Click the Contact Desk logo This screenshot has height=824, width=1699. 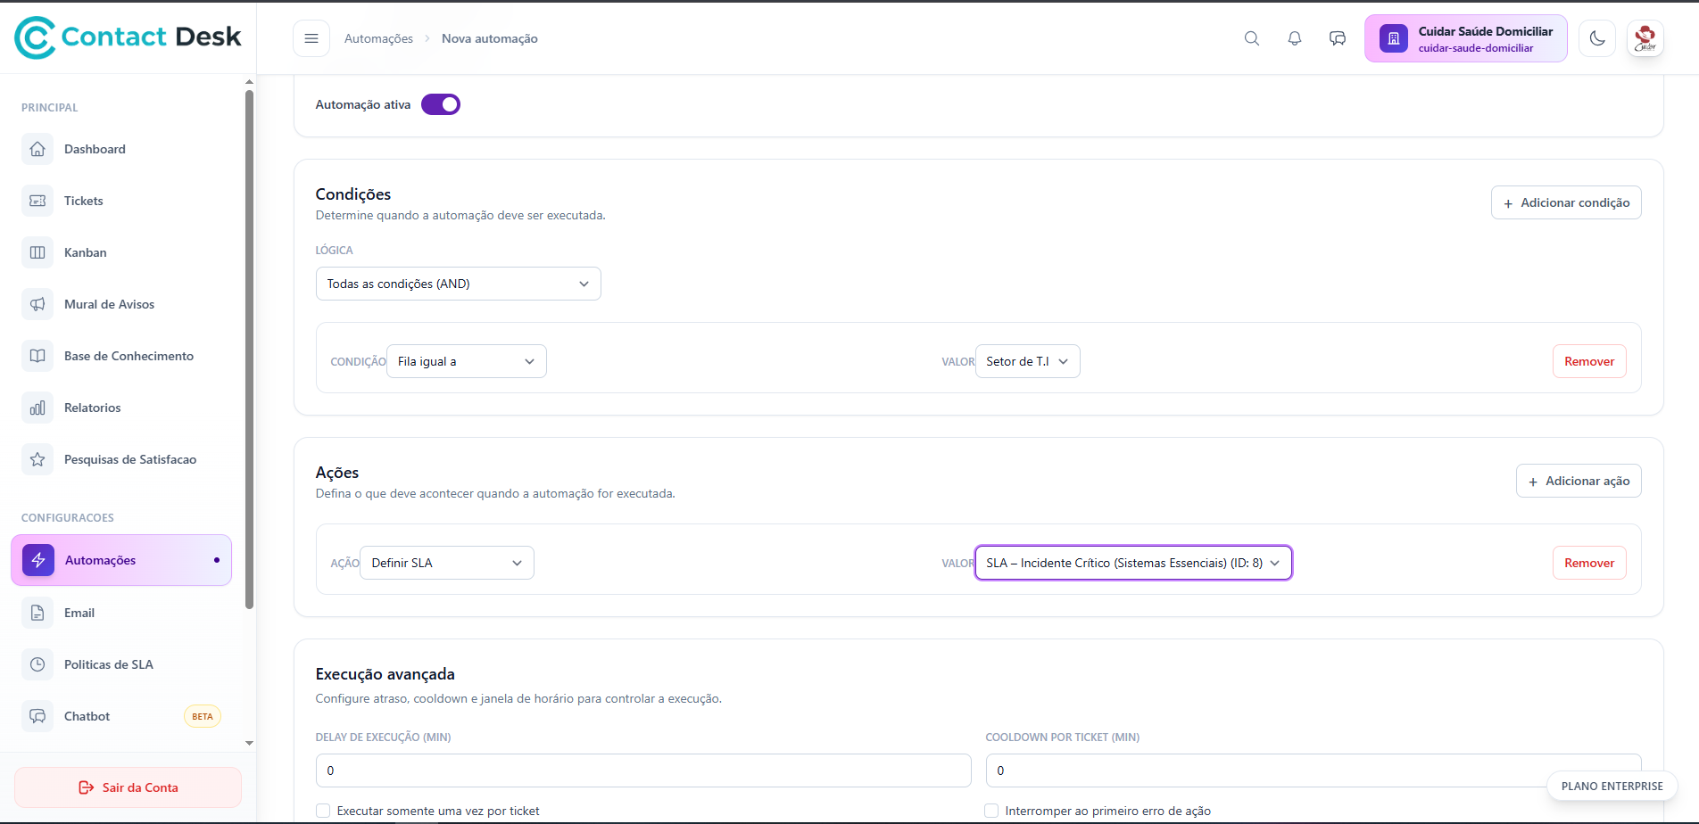tap(128, 37)
